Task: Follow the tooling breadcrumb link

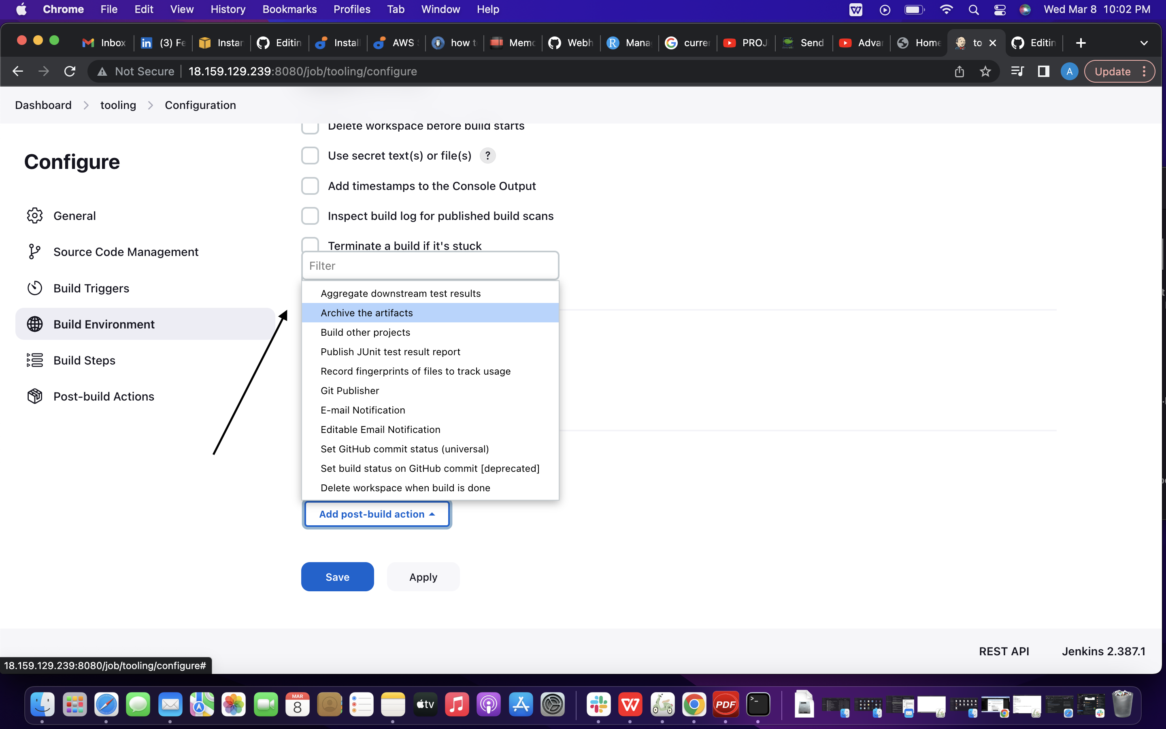Action: coord(118,105)
